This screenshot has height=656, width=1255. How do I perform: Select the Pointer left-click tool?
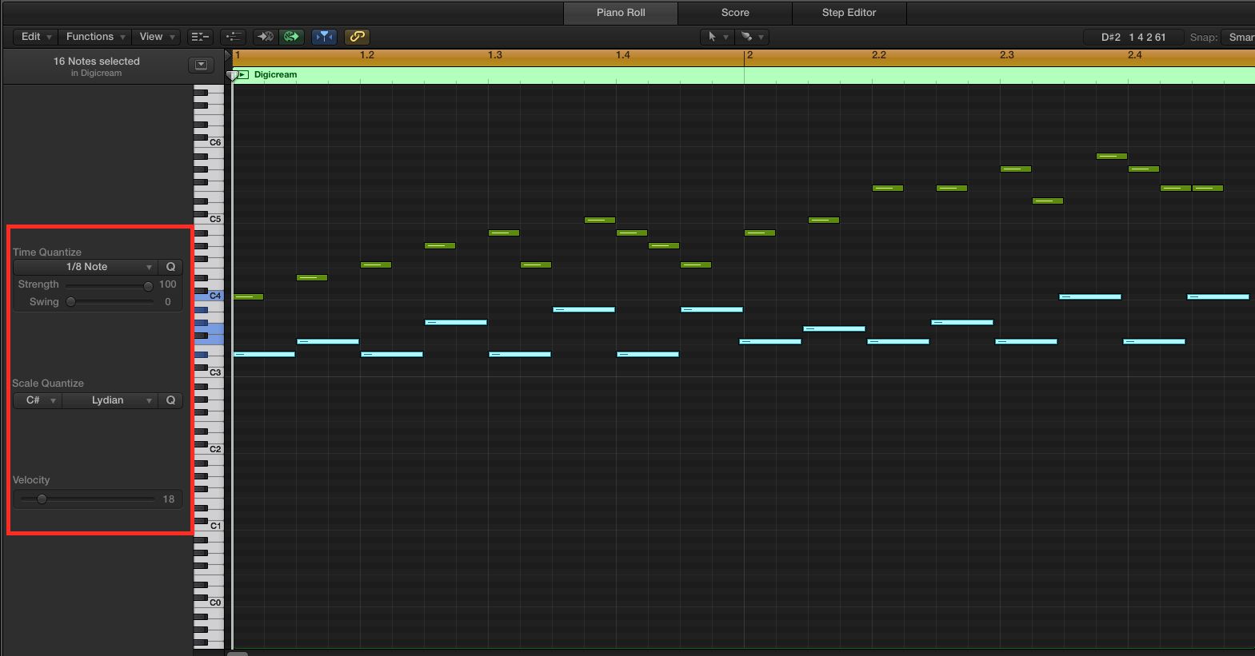click(711, 37)
